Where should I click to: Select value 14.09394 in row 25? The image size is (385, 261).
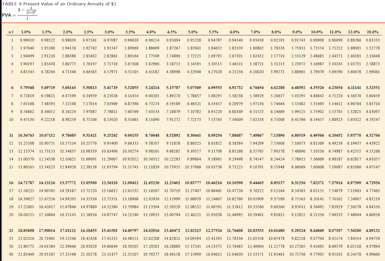click(x=193, y=238)
